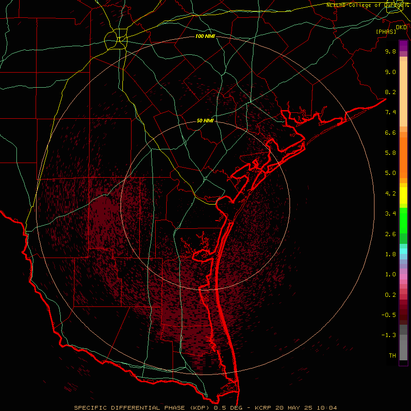Pick the yellow segment of the color bar
The height and width of the screenshot is (411, 411).
click(x=403, y=195)
